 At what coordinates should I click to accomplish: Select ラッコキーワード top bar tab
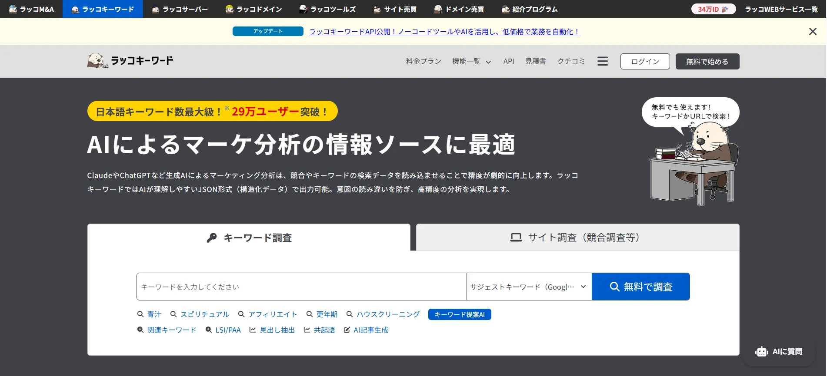[103, 9]
